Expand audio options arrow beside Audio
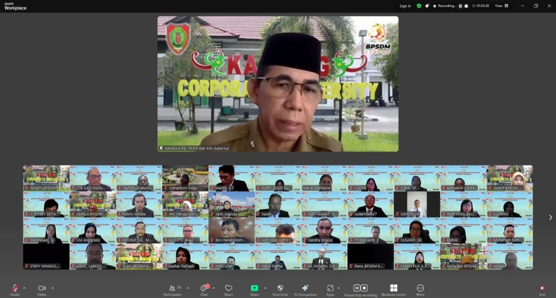Image resolution: width=556 pixels, height=298 pixels. [24, 288]
